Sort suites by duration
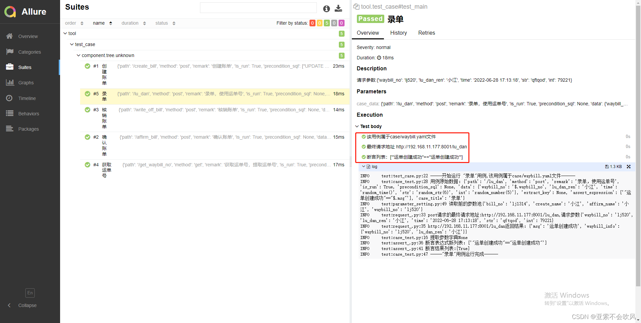 point(134,23)
